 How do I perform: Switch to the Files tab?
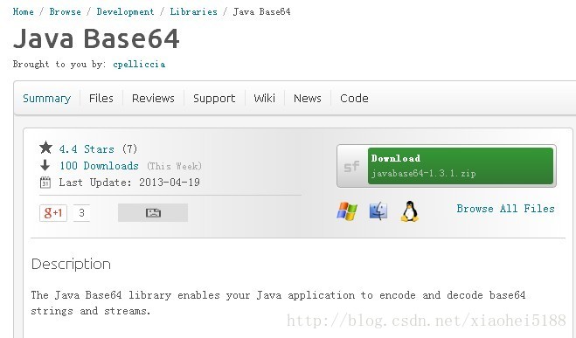tap(101, 99)
